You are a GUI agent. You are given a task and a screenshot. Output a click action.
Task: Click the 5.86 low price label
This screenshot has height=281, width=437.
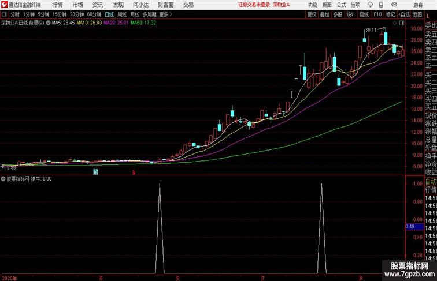11,168
